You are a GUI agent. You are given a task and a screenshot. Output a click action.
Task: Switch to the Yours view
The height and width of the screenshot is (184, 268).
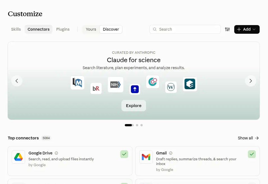[x=91, y=29]
